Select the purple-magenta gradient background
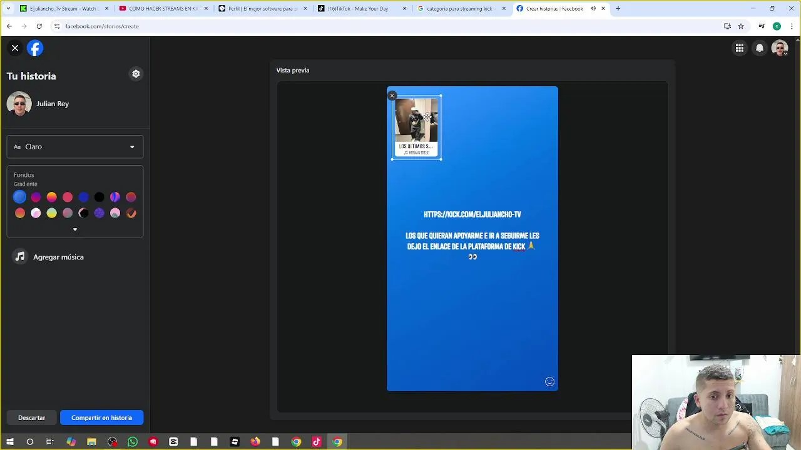The height and width of the screenshot is (450, 801). tap(36, 197)
